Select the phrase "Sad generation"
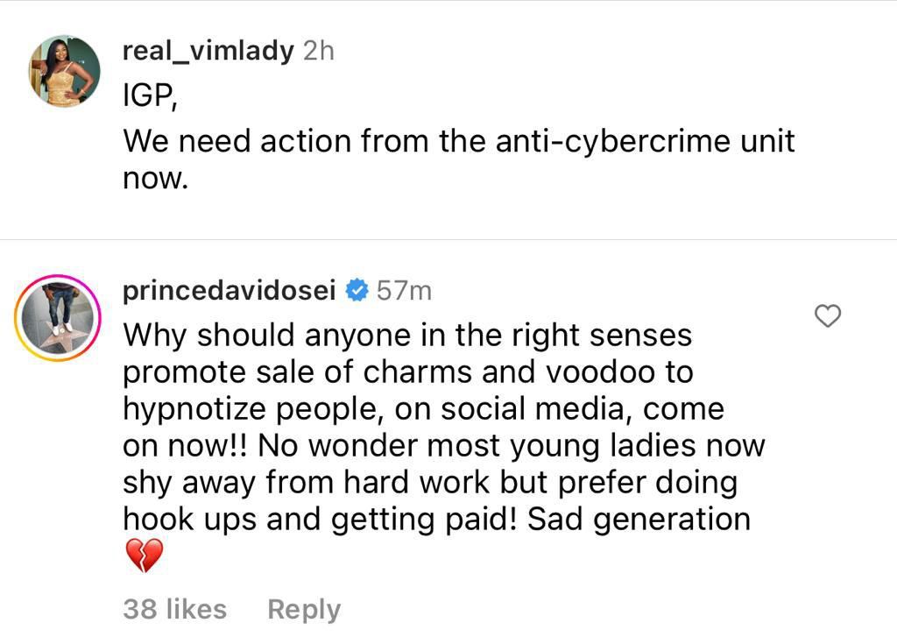The width and height of the screenshot is (897, 644). 639,519
